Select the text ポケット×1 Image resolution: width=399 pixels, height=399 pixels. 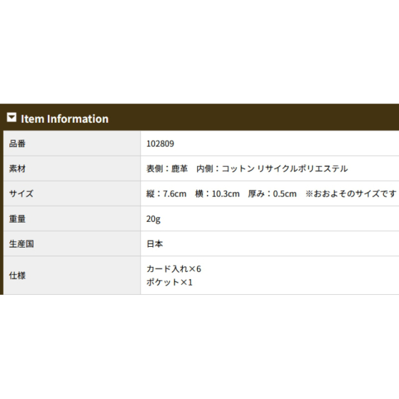[170, 282]
